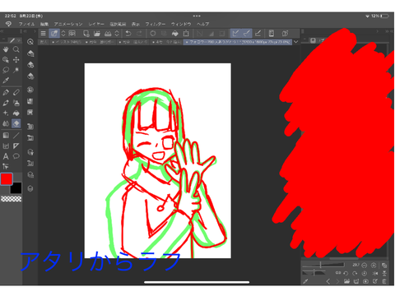Toggle the snap to ruler button

[x=235, y=34]
